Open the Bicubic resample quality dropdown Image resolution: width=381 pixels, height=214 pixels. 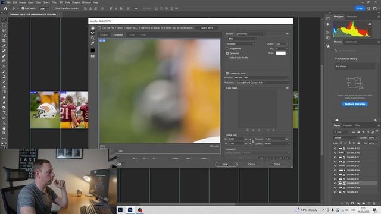(277, 144)
